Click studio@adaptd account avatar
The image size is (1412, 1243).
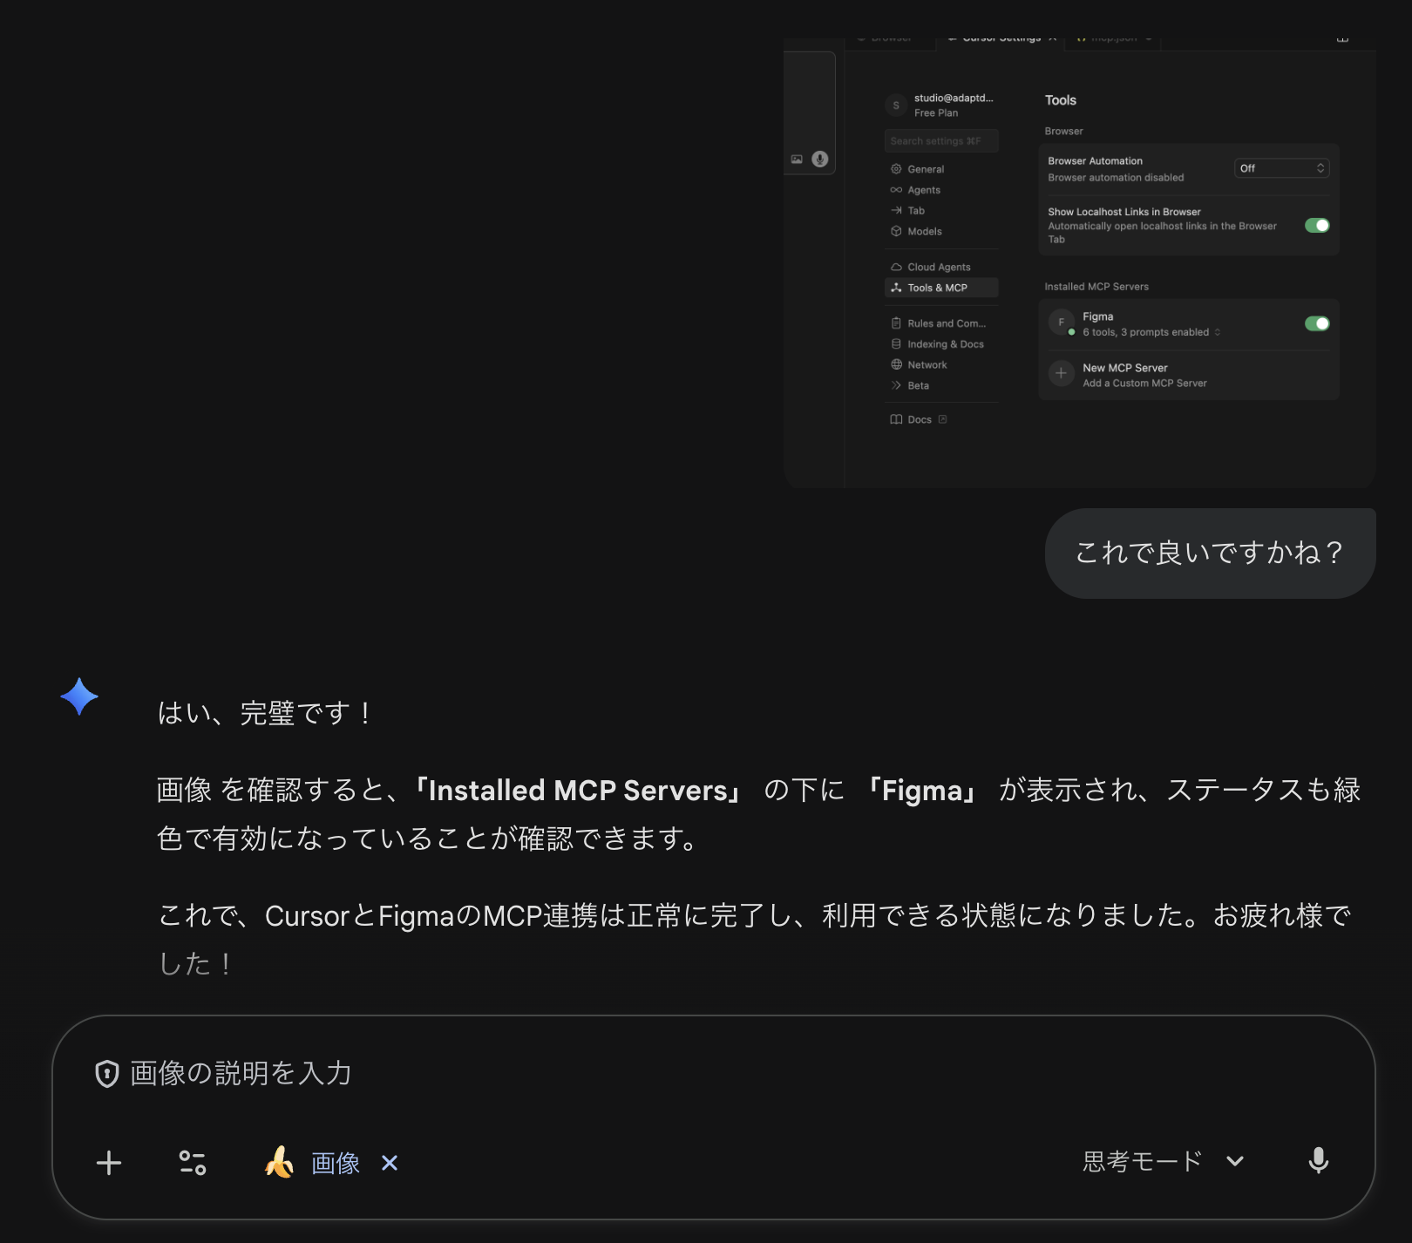point(896,105)
